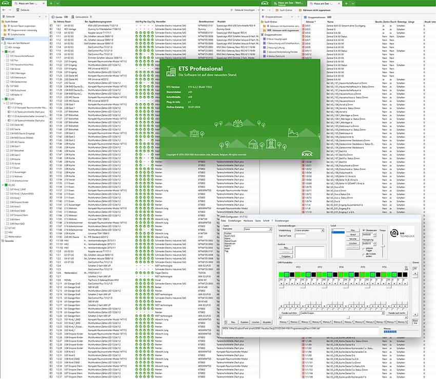Click the first green DMX channel color swatch
Viewport: 436px width, 379px height.
click(281, 274)
